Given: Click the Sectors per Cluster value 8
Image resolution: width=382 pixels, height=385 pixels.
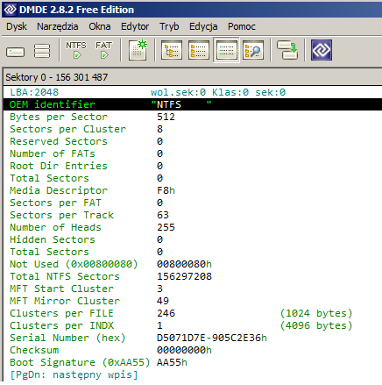Looking at the screenshot, I should point(159,129).
